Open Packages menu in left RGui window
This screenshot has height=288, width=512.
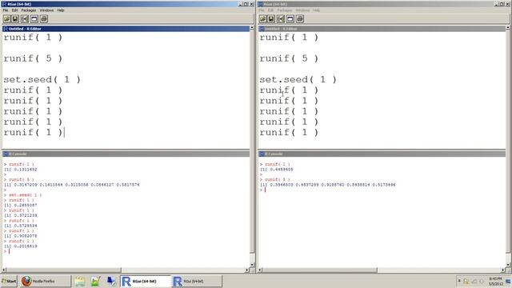click(29, 10)
